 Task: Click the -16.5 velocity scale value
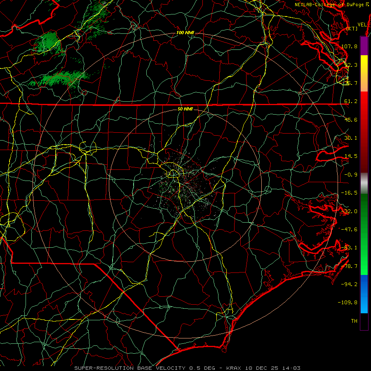(349, 193)
